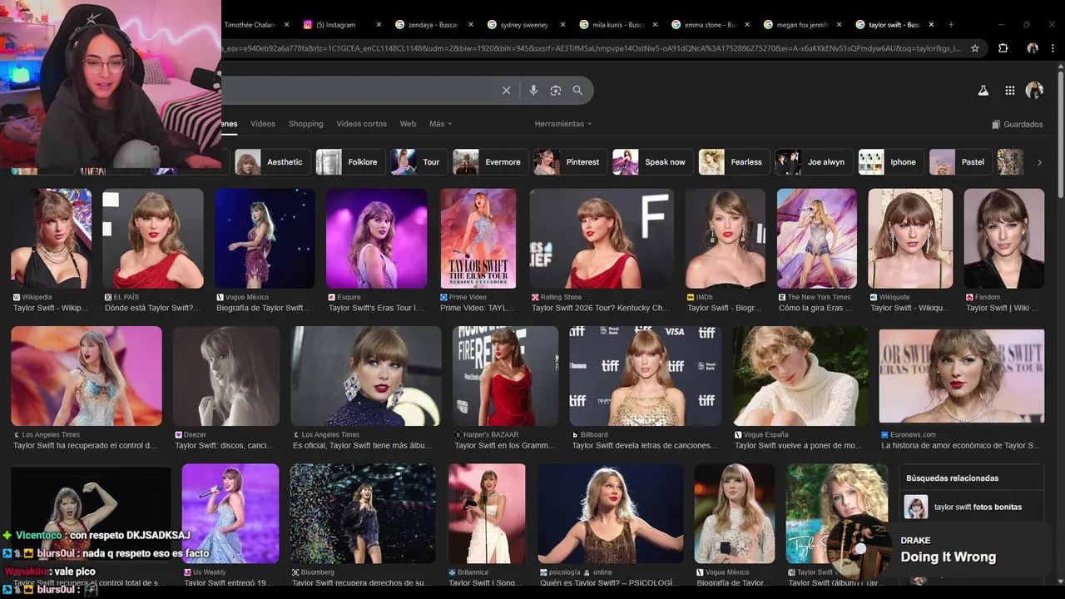Select the Iphone suggestion chip
This screenshot has width=1065, height=599.
(891, 162)
